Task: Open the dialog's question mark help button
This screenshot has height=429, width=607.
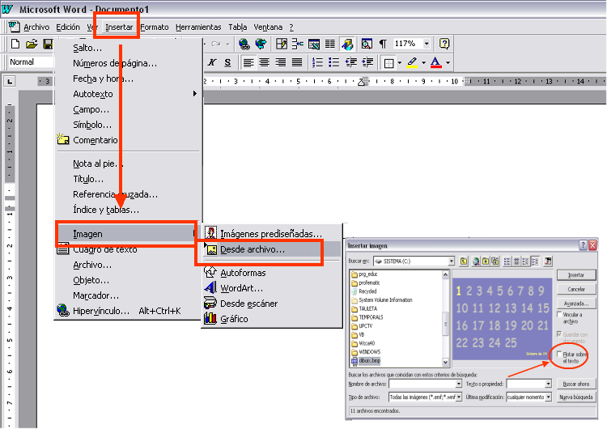Action: [x=583, y=245]
